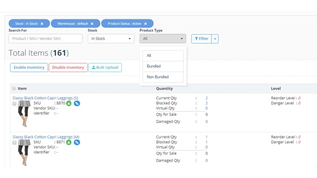Click Current Qty value 2 for SKU 8870
The width and height of the screenshot is (317, 178).
pos(207,98)
